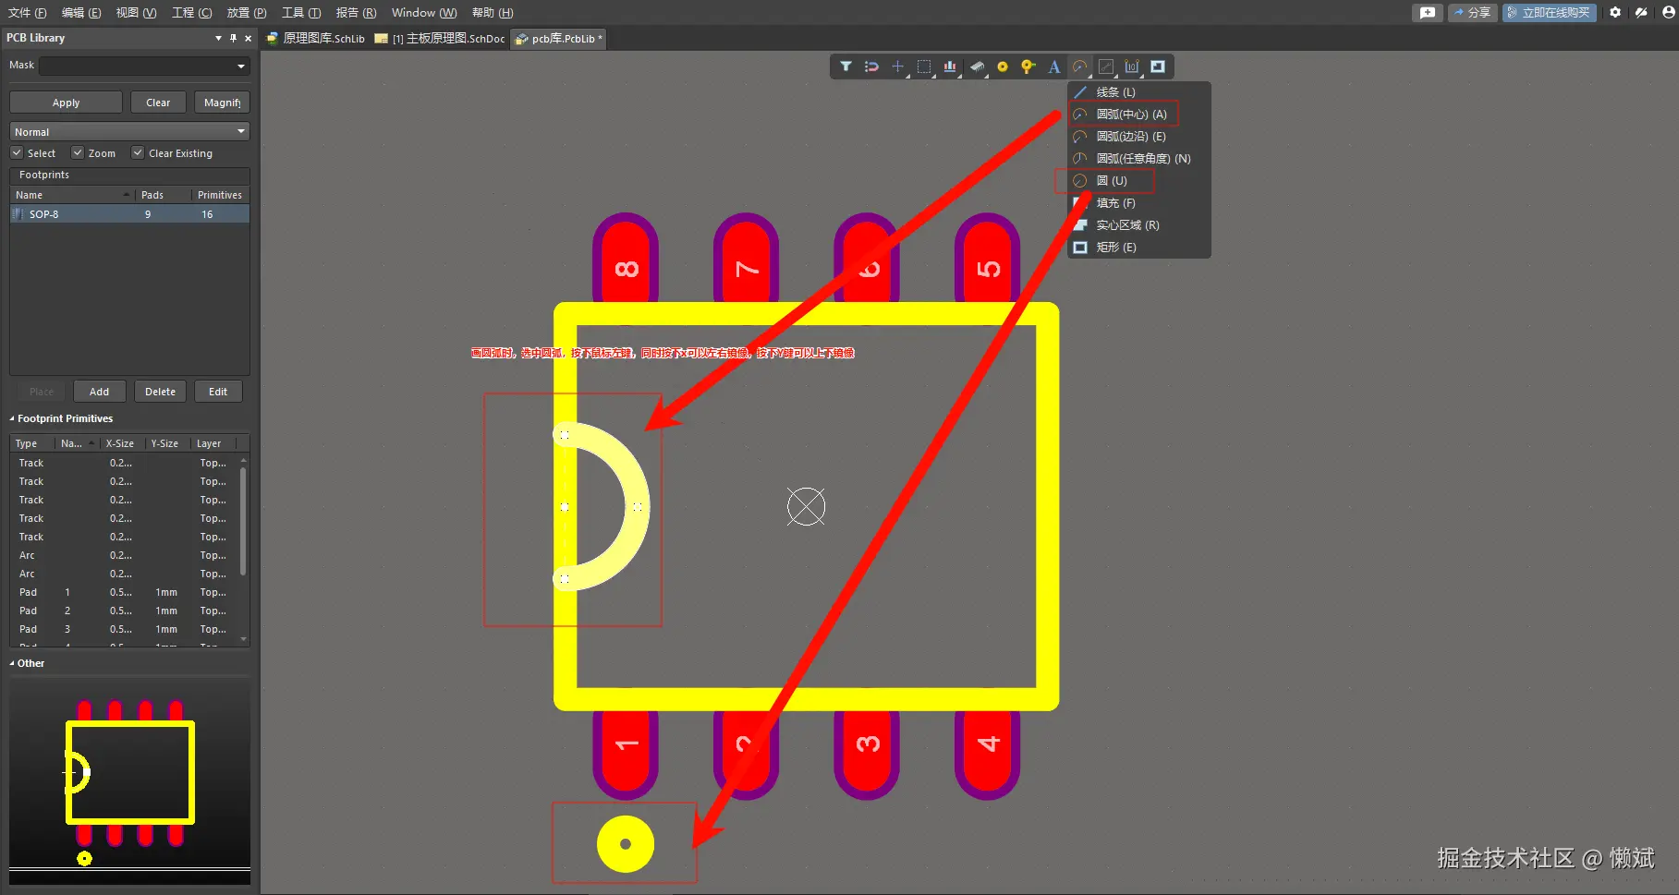The image size is (1679, 895).
Task: Open the Window (W) menu
Action: (424, 13)
